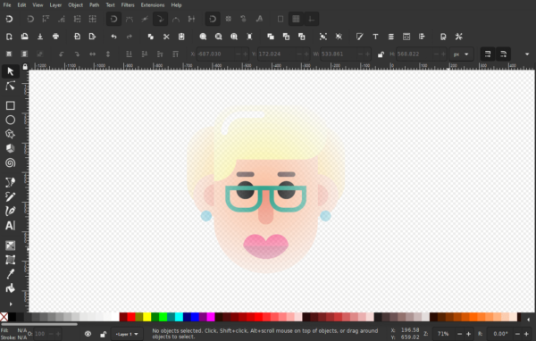Select the Mesh gradient tool

click(10, 260)
